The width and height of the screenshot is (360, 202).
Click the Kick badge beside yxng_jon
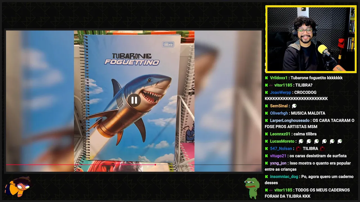pos(266,163)
